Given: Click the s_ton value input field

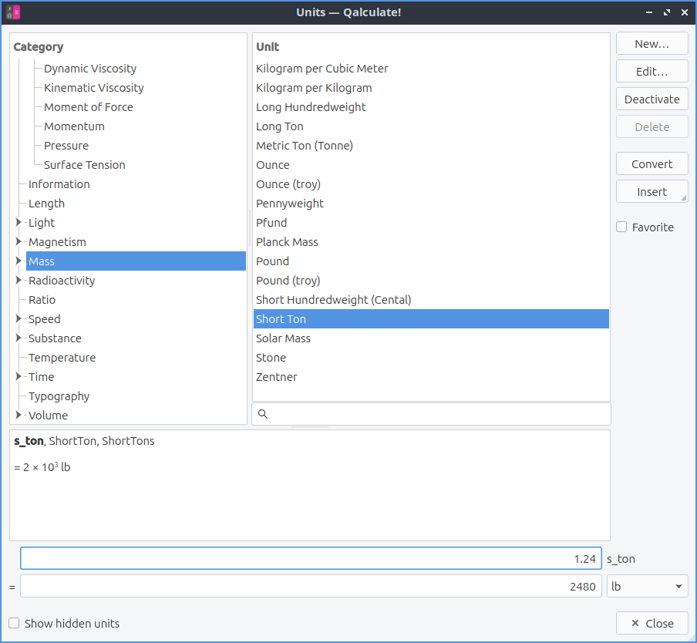Looking at the screenshot, I should (x=310, y=559).
